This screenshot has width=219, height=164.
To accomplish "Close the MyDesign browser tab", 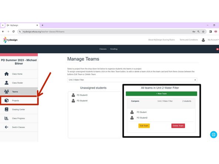I will click(x=37, y=25).
